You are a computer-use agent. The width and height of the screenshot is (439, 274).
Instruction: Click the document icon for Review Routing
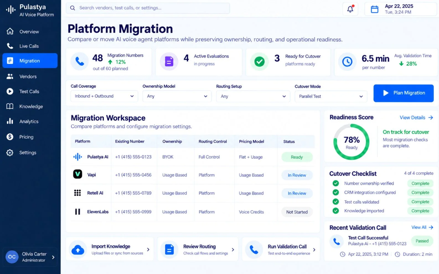[169, 250]
